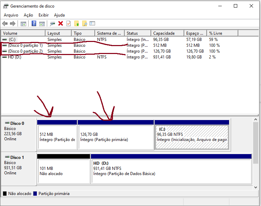The height and width of the screenshot is (206, 261).
Task: Click the Forward arrow toolbar icon
Action: (x=13, y=24)
